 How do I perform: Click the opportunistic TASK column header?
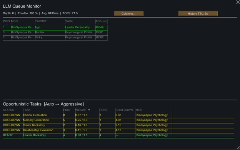27,110
